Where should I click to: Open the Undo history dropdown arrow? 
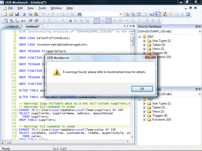point(48,14)
